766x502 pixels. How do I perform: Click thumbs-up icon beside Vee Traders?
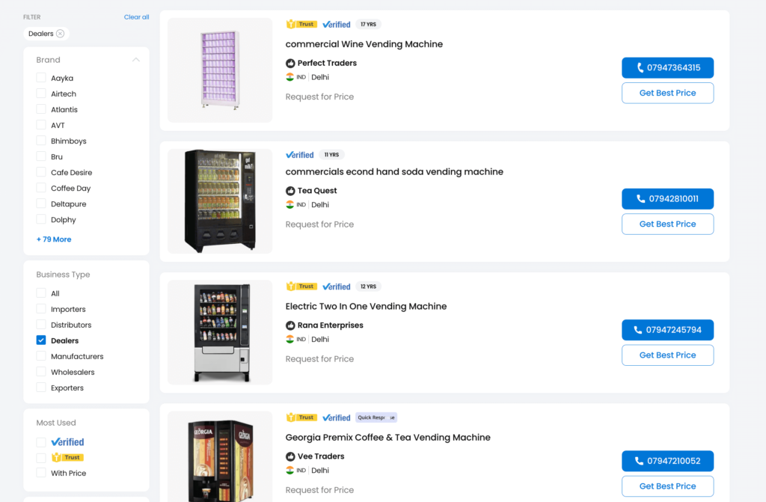point(290,456)
